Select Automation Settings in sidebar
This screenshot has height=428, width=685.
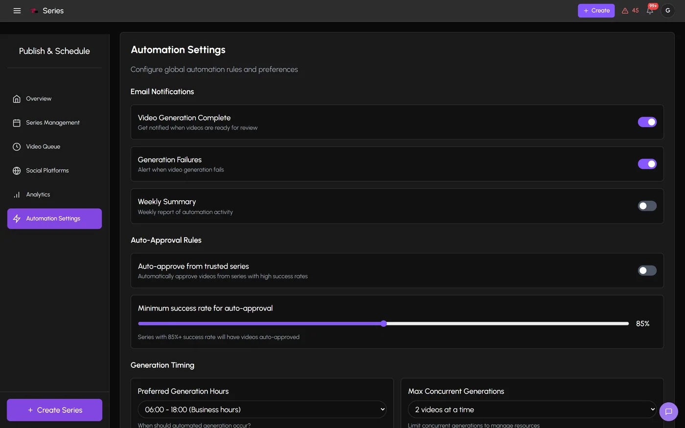click(x=54, y=219)
